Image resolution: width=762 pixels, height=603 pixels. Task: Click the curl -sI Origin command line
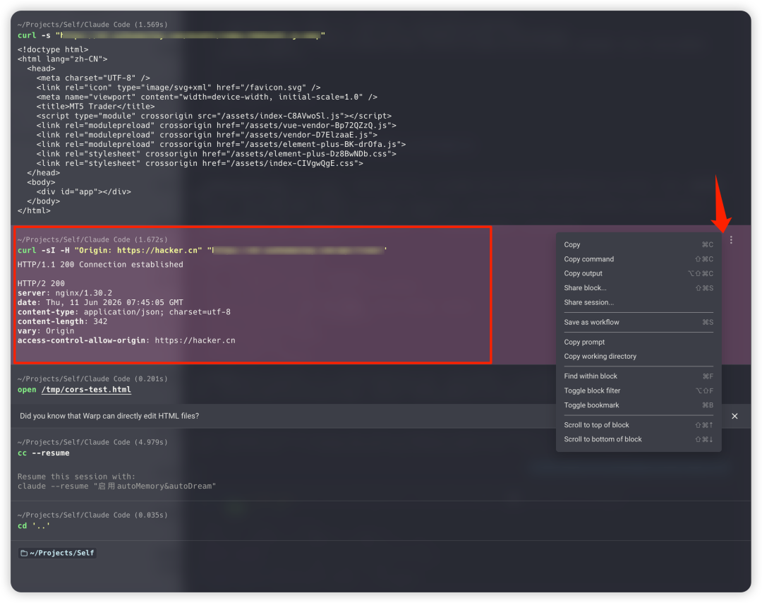(x=202, y=251)
